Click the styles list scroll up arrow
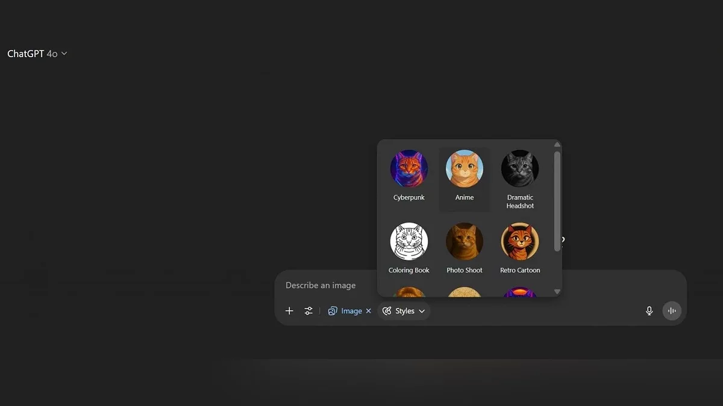 tap(557, 144)
